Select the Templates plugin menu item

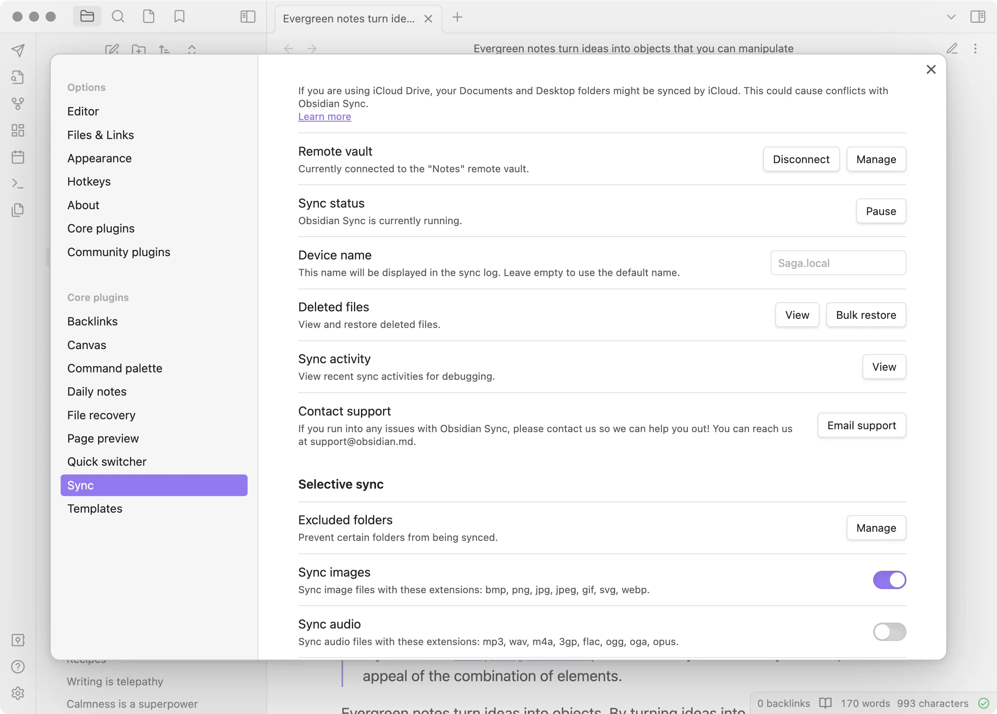click(94, 509)
